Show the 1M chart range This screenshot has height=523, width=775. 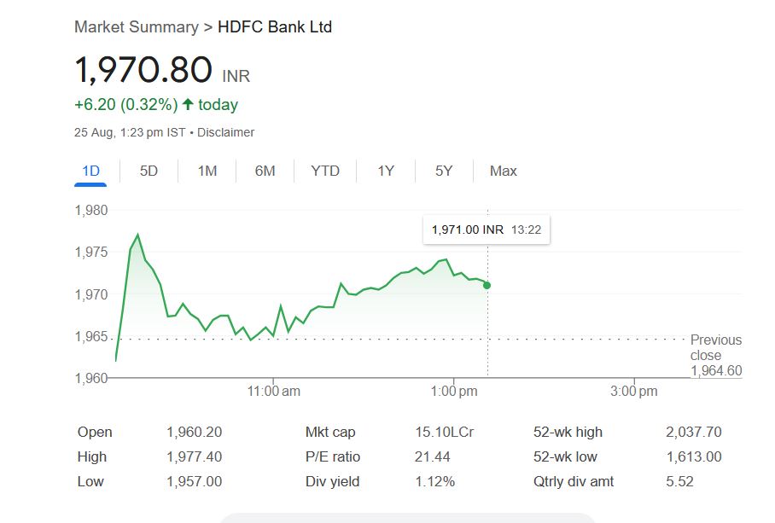point(207,171)
